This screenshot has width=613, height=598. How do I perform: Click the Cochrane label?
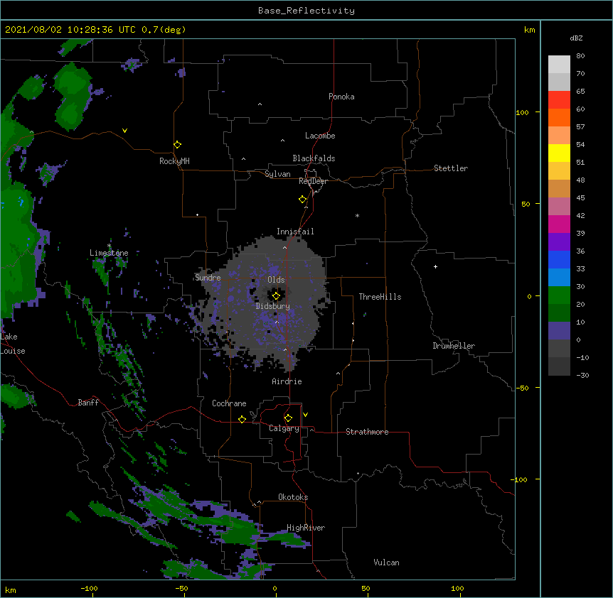click(x=229, y=403)
